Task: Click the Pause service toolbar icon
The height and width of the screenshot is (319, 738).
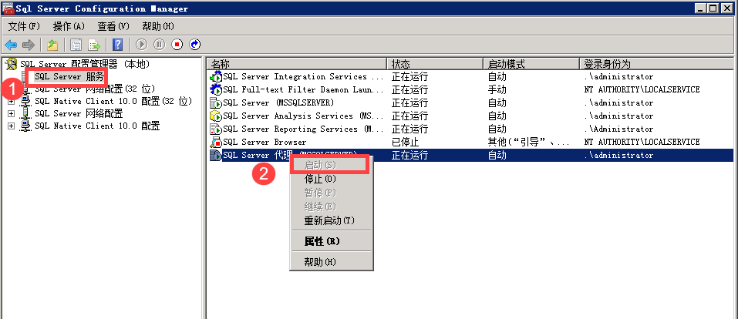Action: [160, 45]
